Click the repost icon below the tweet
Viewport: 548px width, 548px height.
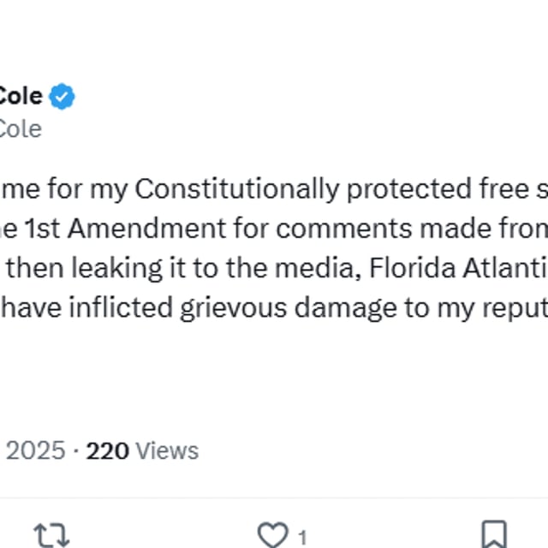(x=51, y=535)
